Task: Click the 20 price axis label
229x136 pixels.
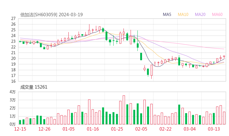Action: pyautogui.click(x=13, y=58)
